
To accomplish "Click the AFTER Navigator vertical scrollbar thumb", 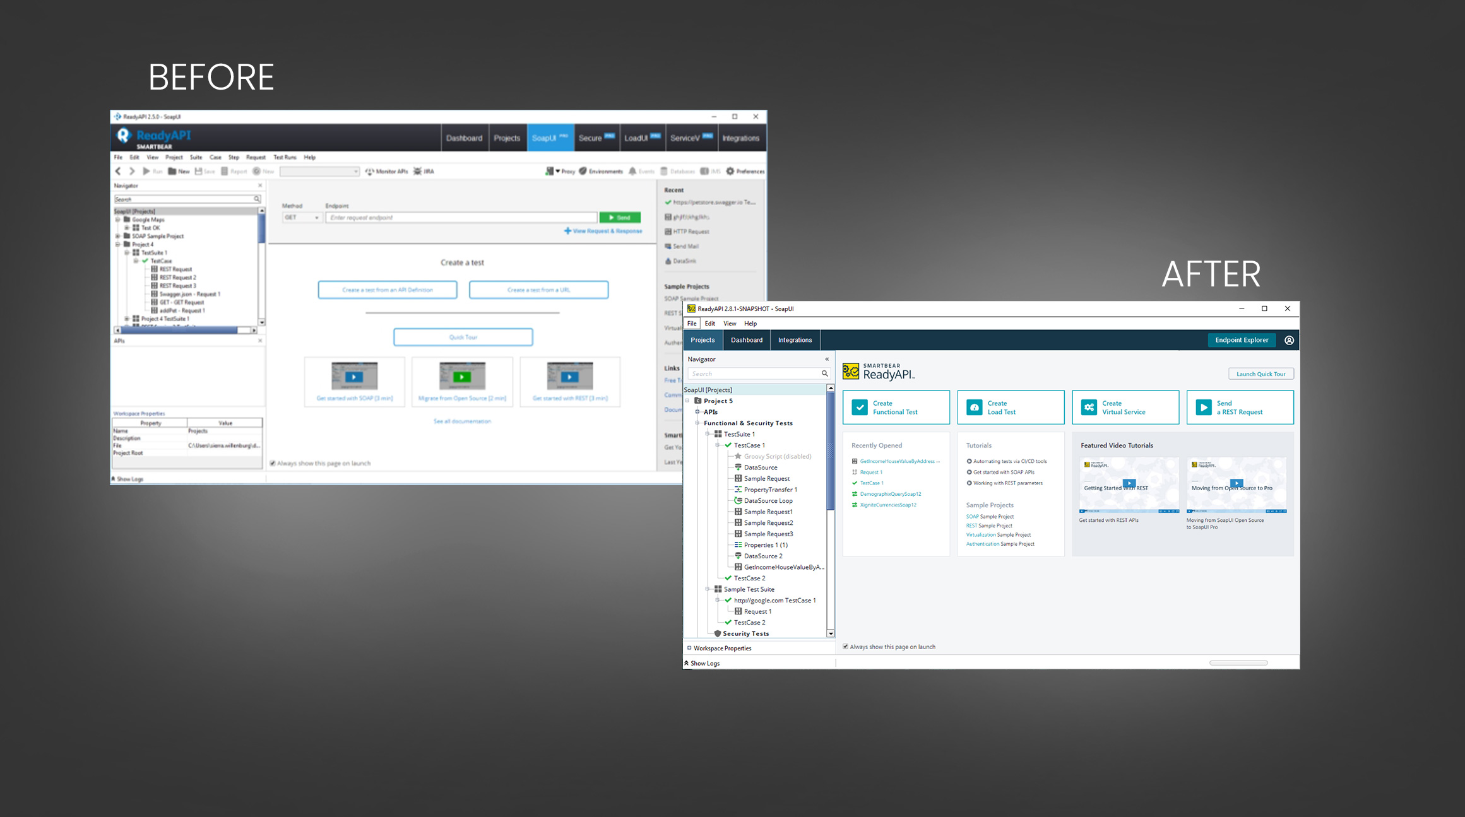I will (830, 451).
